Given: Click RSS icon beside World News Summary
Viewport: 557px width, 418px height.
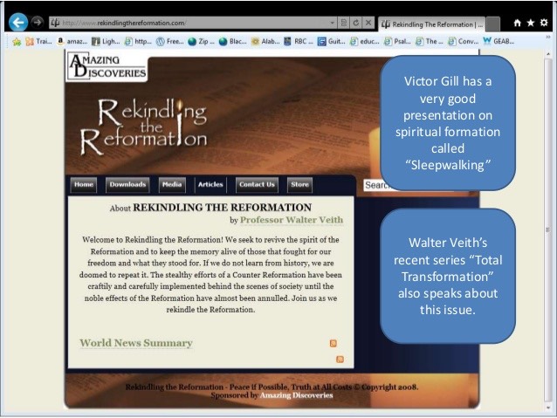Looking at the screenshot, I should pos(334,344).
